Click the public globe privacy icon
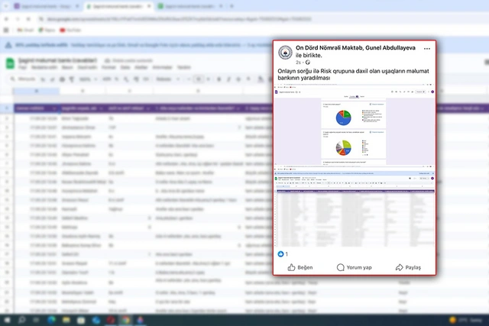 tap(308, 62)
